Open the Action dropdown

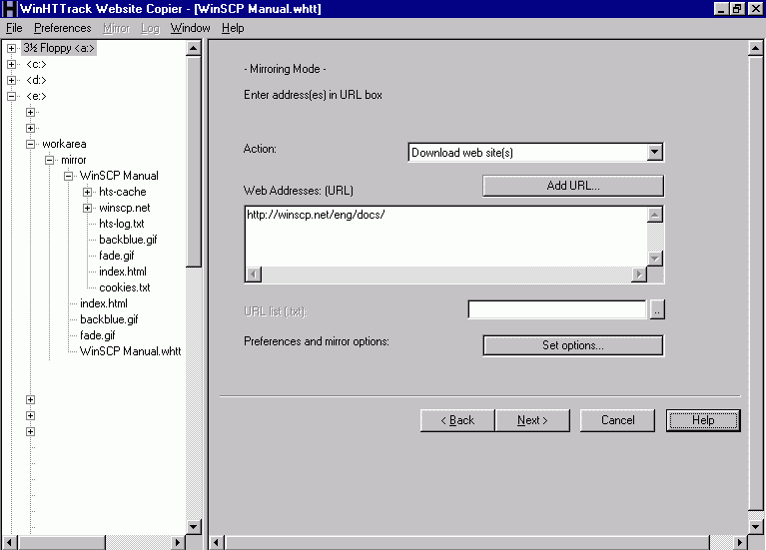tap(654, 153)
